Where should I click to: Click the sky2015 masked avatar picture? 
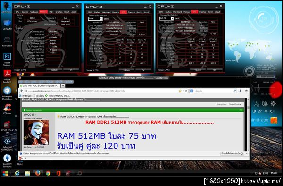36,133
